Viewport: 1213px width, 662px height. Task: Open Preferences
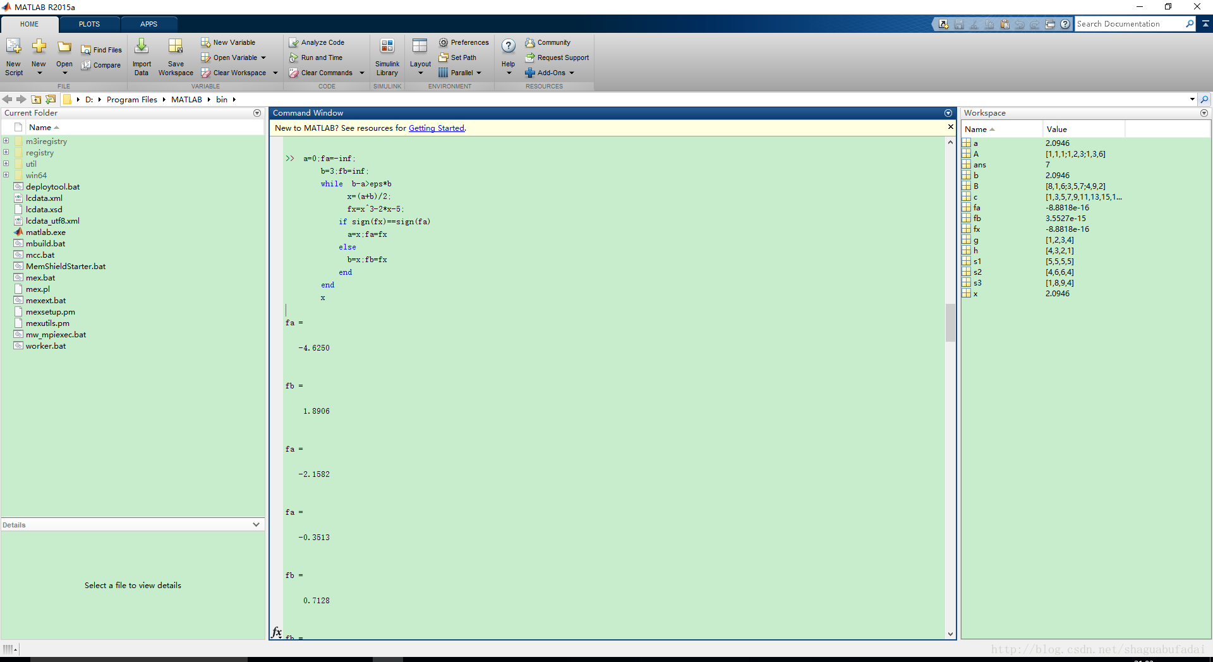coord(464,42)
